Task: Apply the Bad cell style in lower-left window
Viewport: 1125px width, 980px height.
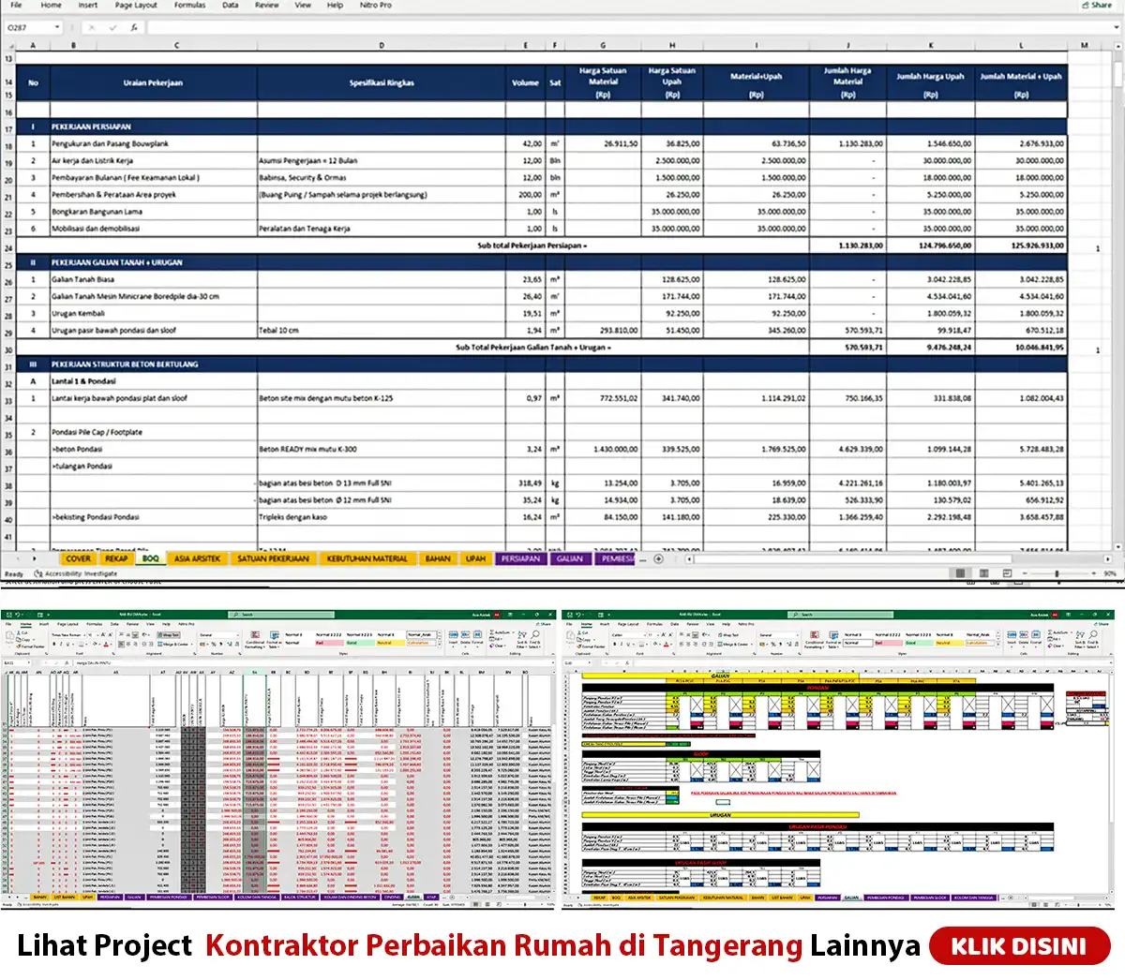Action: coord(329,643)
